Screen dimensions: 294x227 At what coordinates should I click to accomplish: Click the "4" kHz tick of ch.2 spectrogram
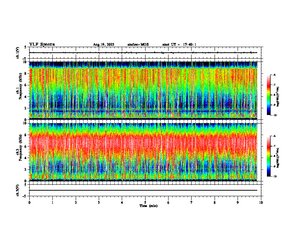tap(26, 158)
